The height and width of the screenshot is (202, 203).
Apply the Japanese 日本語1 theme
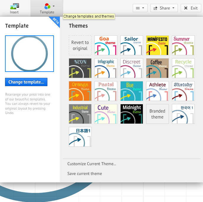coord(80,137)
